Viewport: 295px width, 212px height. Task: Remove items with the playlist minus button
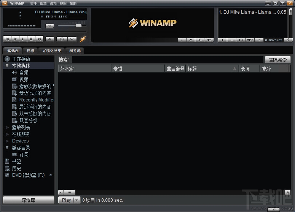pos(231,40)
